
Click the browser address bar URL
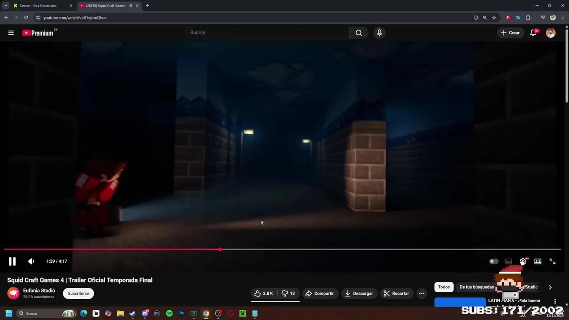(75, 18)
